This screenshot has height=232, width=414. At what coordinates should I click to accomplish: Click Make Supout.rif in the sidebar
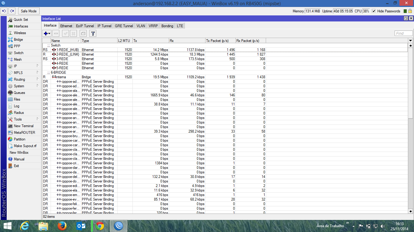click(x=24, y=146)
